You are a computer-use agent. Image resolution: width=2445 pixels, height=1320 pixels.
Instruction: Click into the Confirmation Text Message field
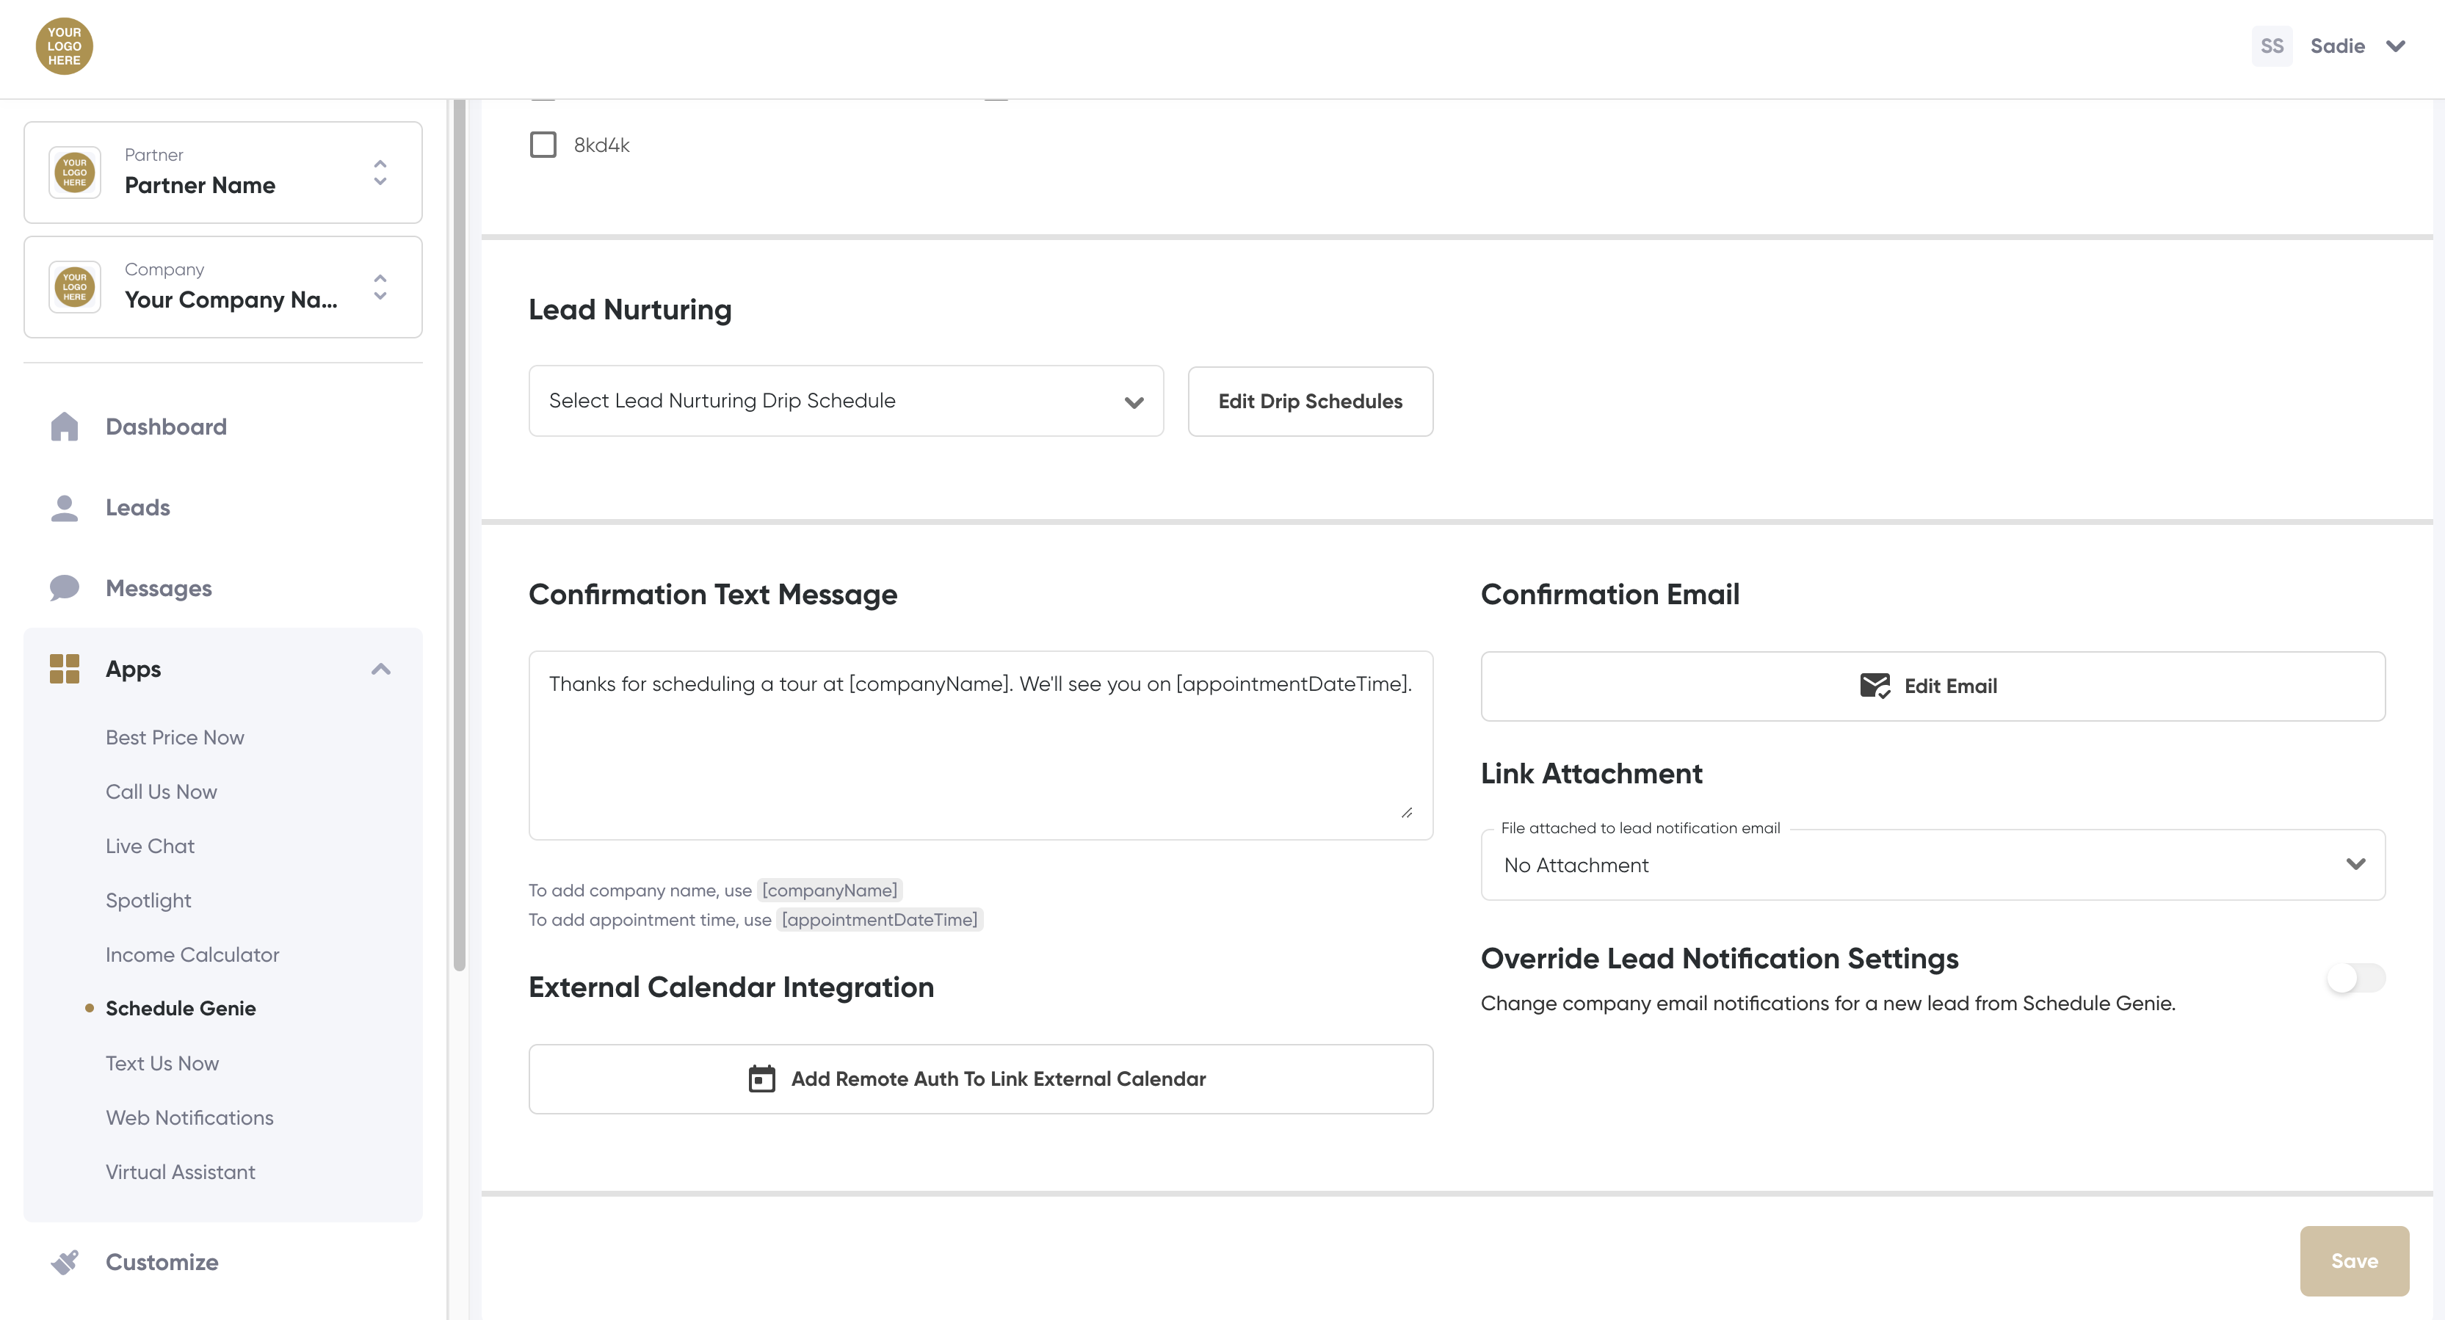979,745
